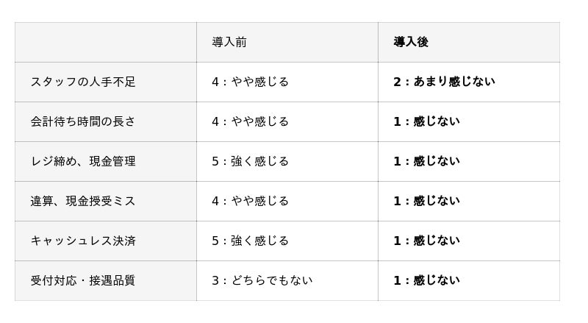The image size is (588, 323).
Task: Click 導入後 value for レジ締め、現金管理
Action: click(426, 161)
